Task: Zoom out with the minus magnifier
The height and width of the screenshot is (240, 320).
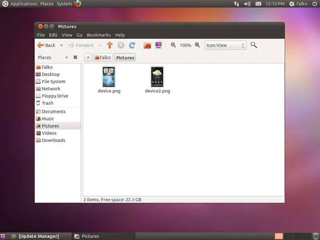Action: 173,45
